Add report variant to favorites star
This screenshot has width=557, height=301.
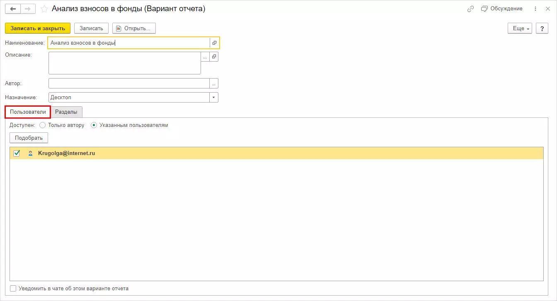pos(44,9)
